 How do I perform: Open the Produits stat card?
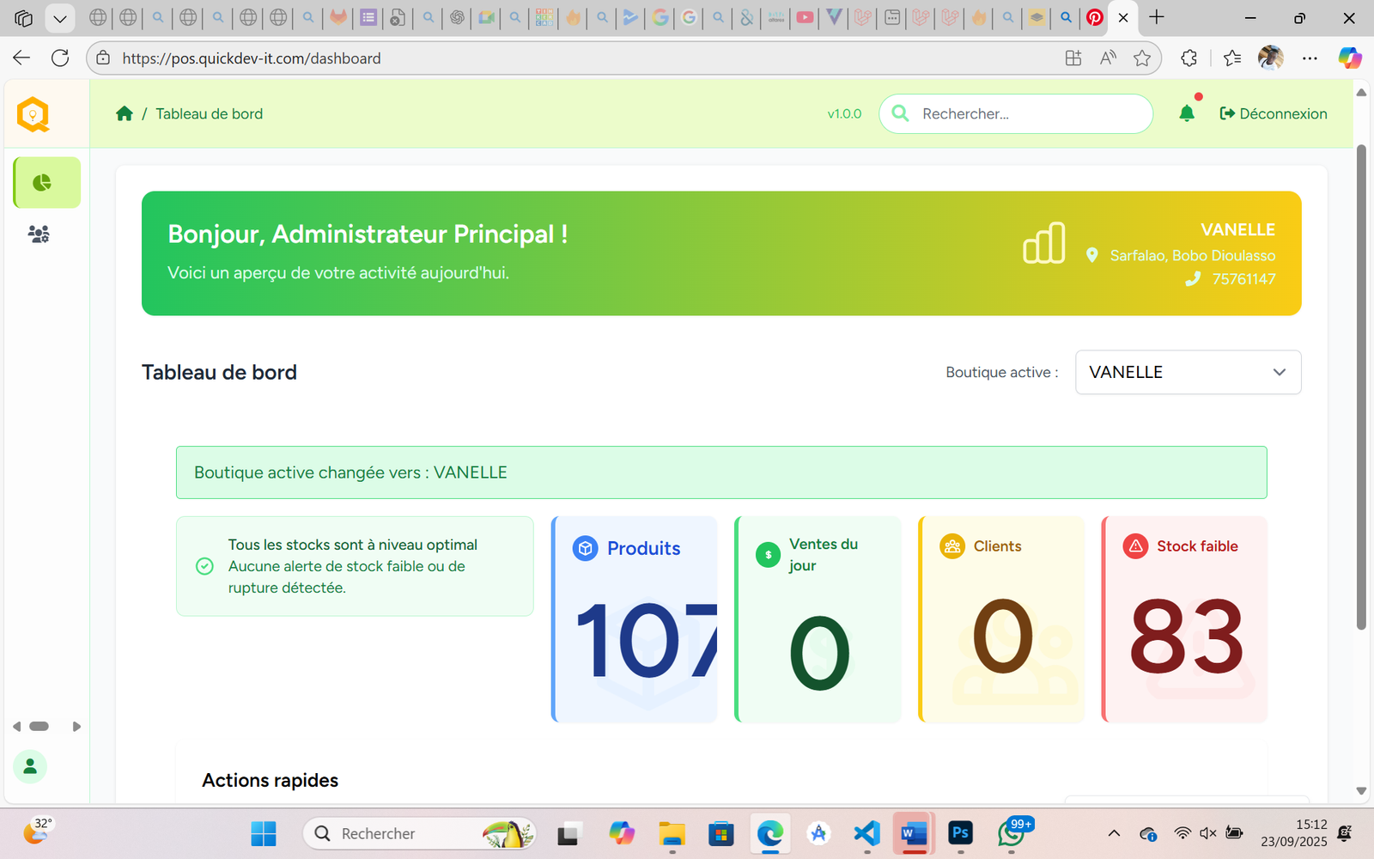pyautogui.click(x=635, y=618)
